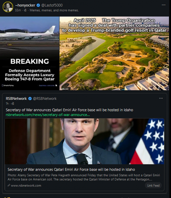View the Trump golf resort Qatar image
Image resolution: width=171 pixels, height=198 pixels.
pos(114,53)
